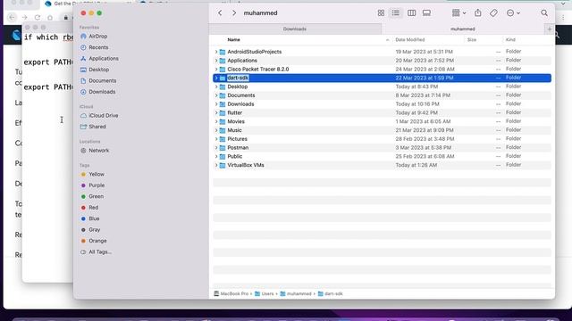Switch to the Downloads tab
The width and height of the screenshot is (572, 321).
(295, 29)
